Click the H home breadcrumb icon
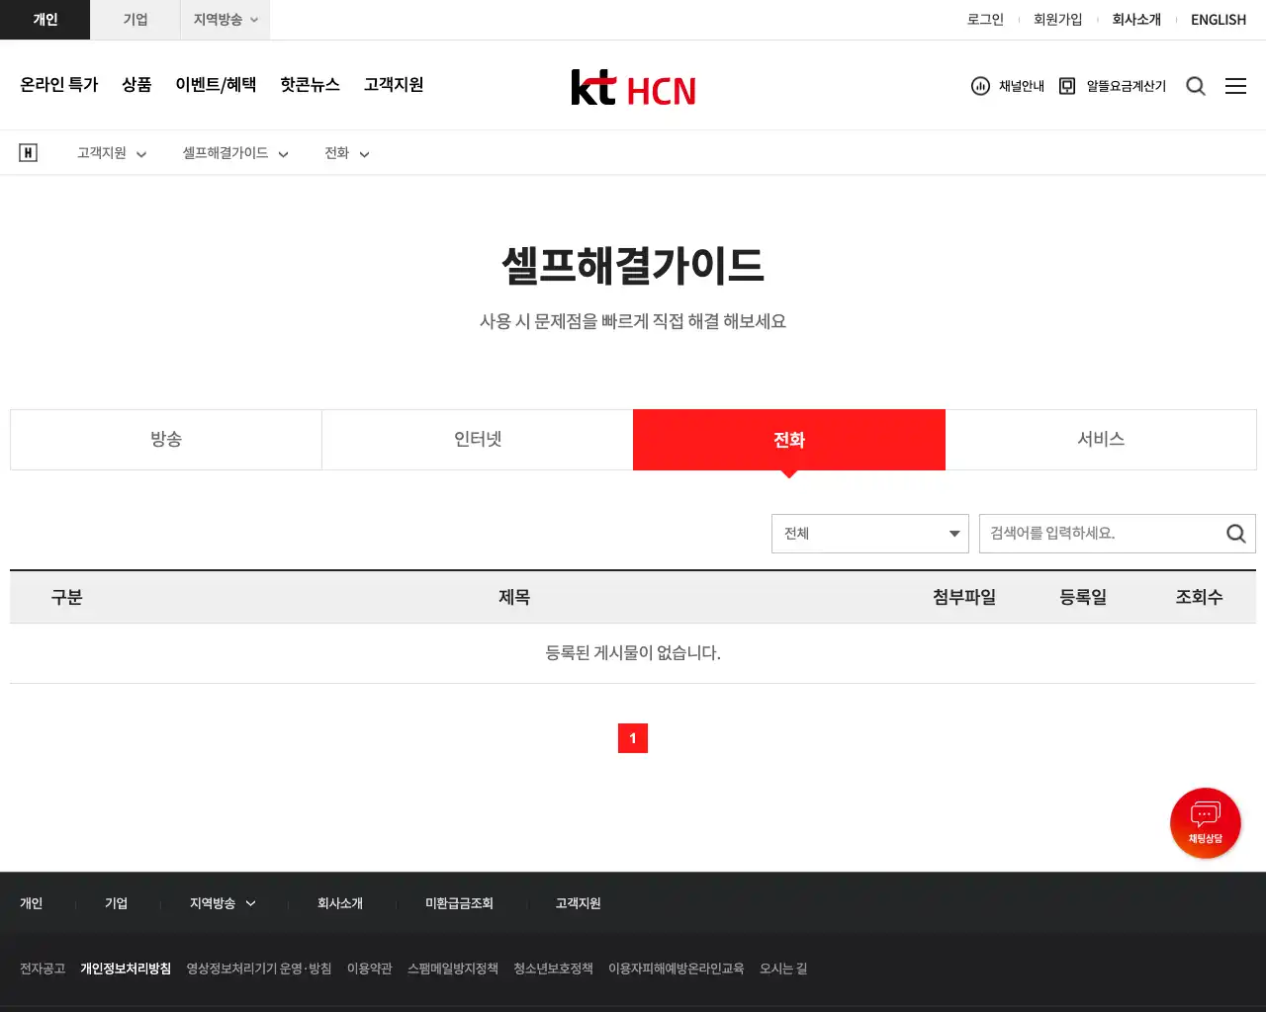Screen dimensions: 1266x1012 [29, 152]
